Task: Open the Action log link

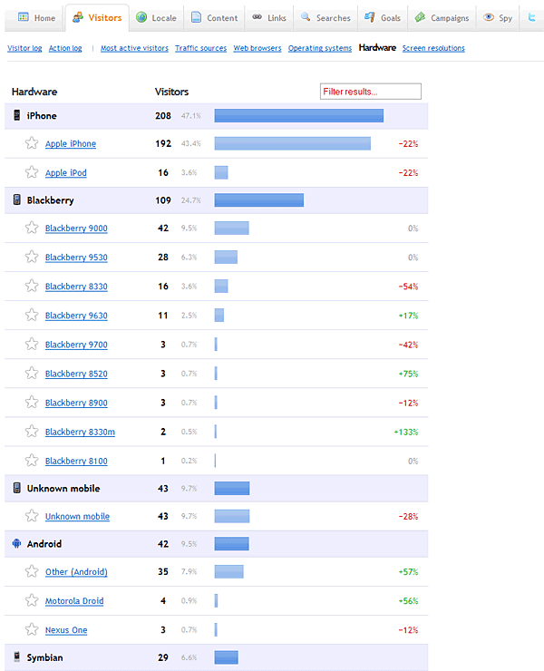Action: 65,48
